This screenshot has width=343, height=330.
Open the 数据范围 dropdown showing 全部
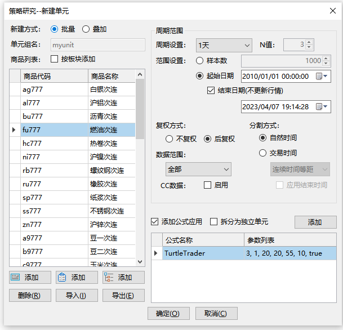[198, 169]
